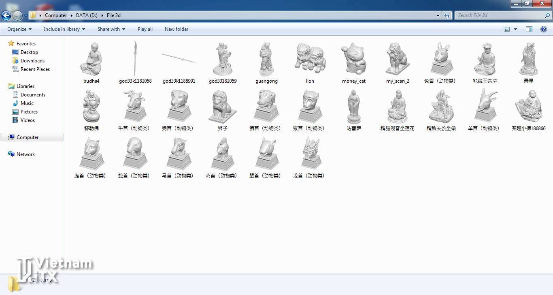Open Downloads in Favorites sidebar

pos(32,61)
